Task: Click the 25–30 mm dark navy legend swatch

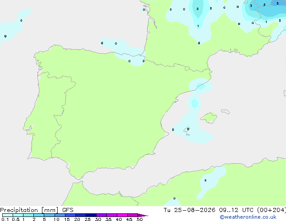Action: coord(91,215)
